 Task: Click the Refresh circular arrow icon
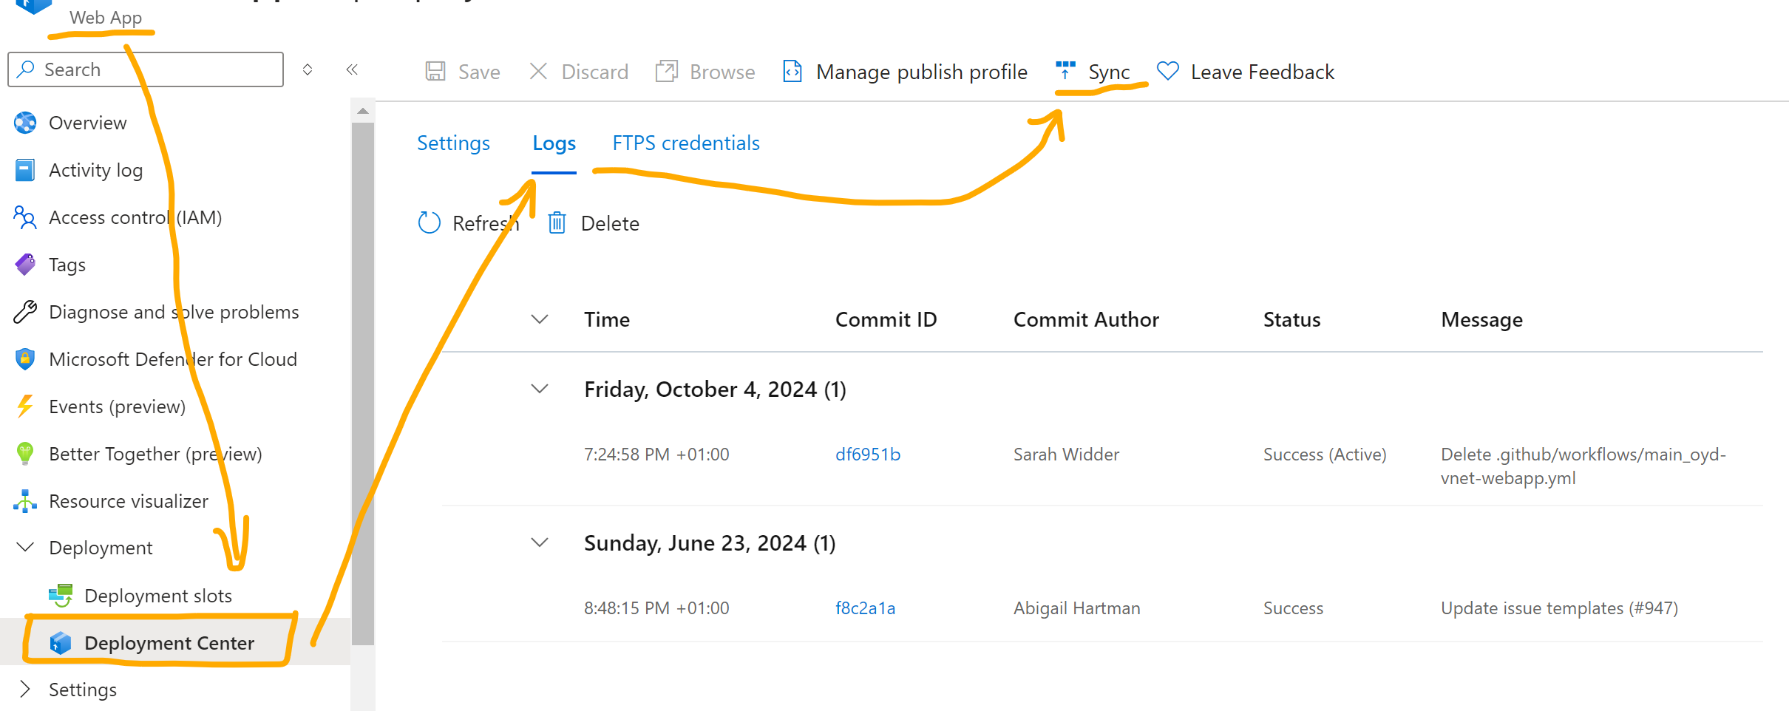pyautogui.click(x=430, y=223)
